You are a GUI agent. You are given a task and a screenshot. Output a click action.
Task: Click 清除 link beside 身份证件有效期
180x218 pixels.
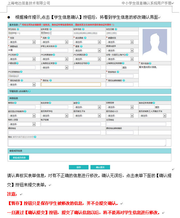click(x=157, y=107)
